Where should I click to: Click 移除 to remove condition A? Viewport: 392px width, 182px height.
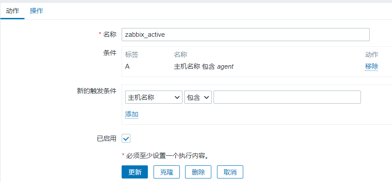pyautogui.click(x=371, y=66)
